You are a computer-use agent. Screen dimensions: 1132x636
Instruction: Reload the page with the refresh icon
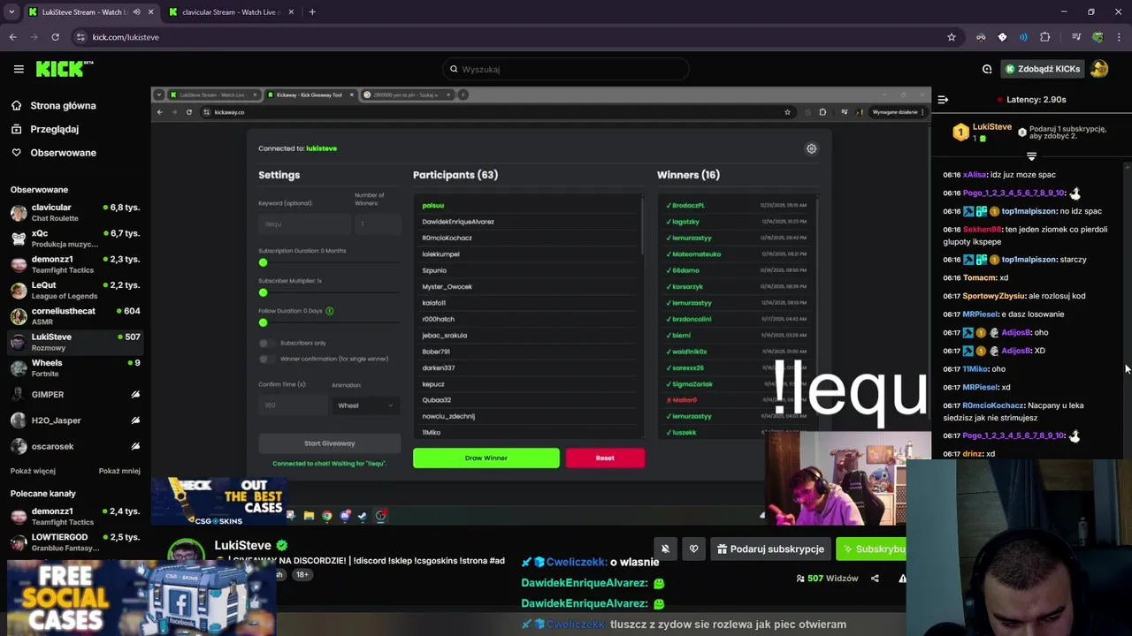55,37
